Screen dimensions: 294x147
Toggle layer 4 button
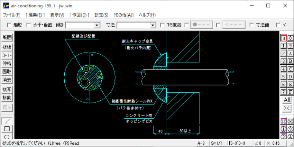(x=284, y=69)
